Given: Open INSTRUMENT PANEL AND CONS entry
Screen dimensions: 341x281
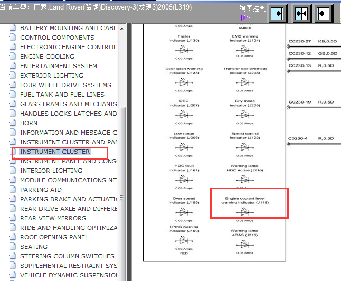Looking at the screenshot, I should pyautogui.click(x=69, y=161).
